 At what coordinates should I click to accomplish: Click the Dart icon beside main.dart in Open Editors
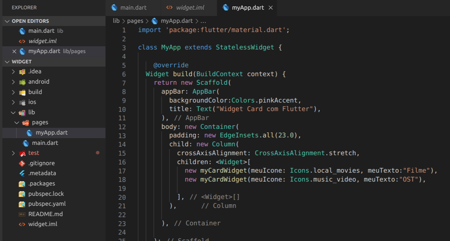tap(22, 31)
